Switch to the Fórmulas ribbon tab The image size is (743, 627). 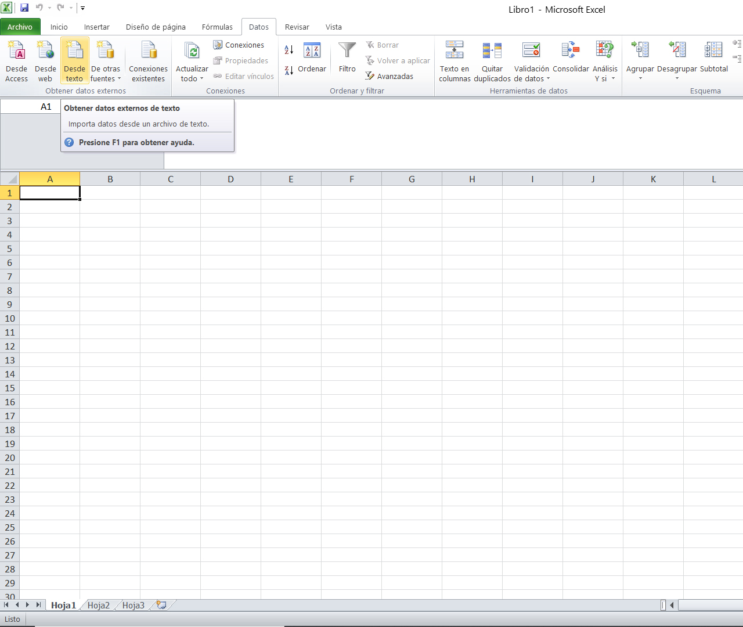coord(217,27)
